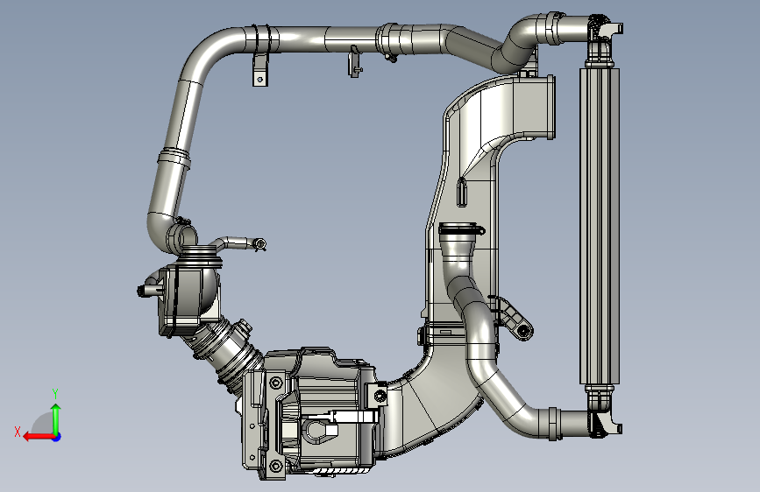
Task: Select the corrugated flexible bellows hose
Action: tap(225, 348)
